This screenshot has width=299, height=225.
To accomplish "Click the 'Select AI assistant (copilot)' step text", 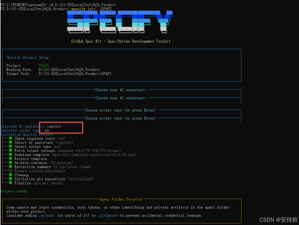I will pos(44,142).
